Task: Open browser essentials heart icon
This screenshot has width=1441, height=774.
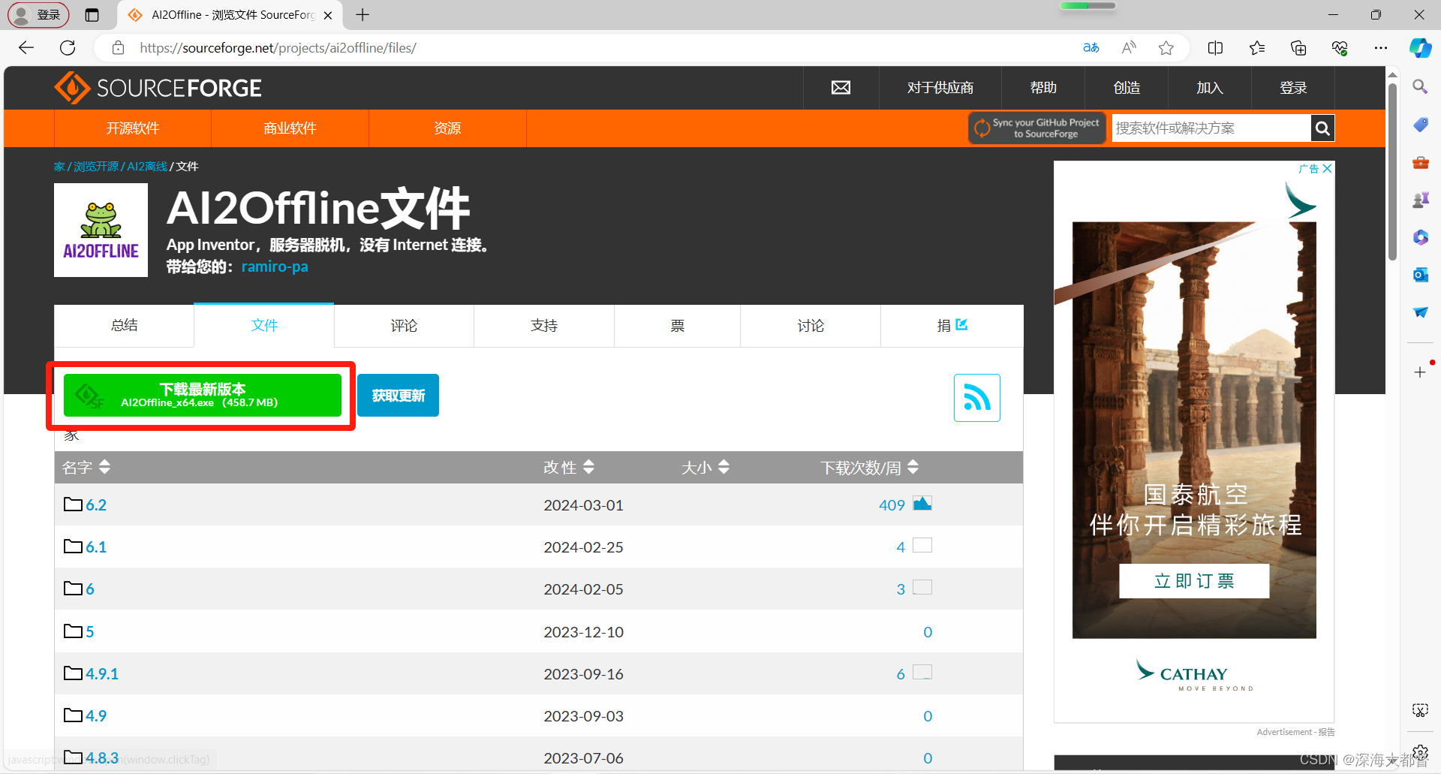Action: point(1340,48)
